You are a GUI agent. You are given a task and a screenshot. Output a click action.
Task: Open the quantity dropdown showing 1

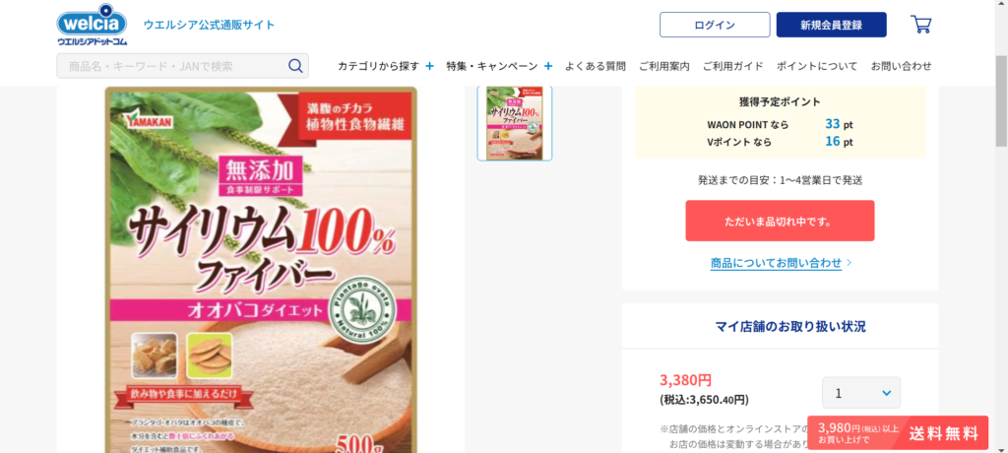pyautogui.click(x=861, y=393)
